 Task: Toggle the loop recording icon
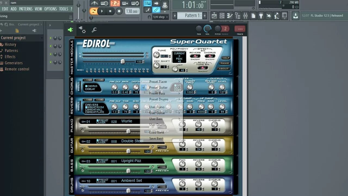pos(135,4)
